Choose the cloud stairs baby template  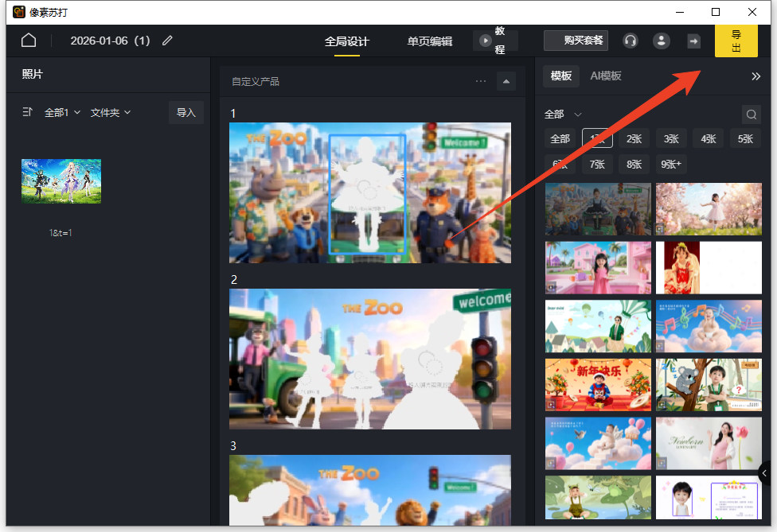[x=598, y=444]
